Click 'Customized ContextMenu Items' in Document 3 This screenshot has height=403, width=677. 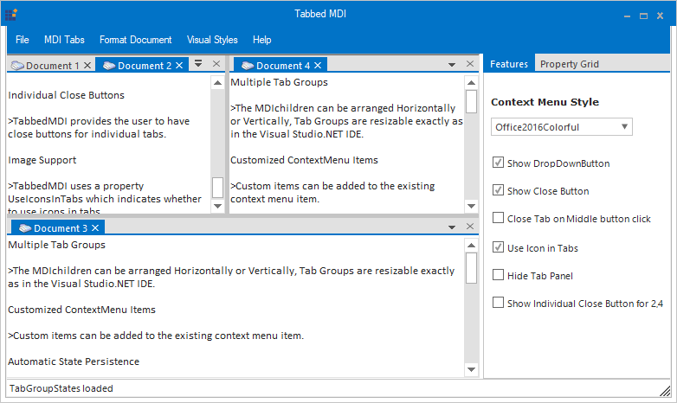tap(81, 310)
